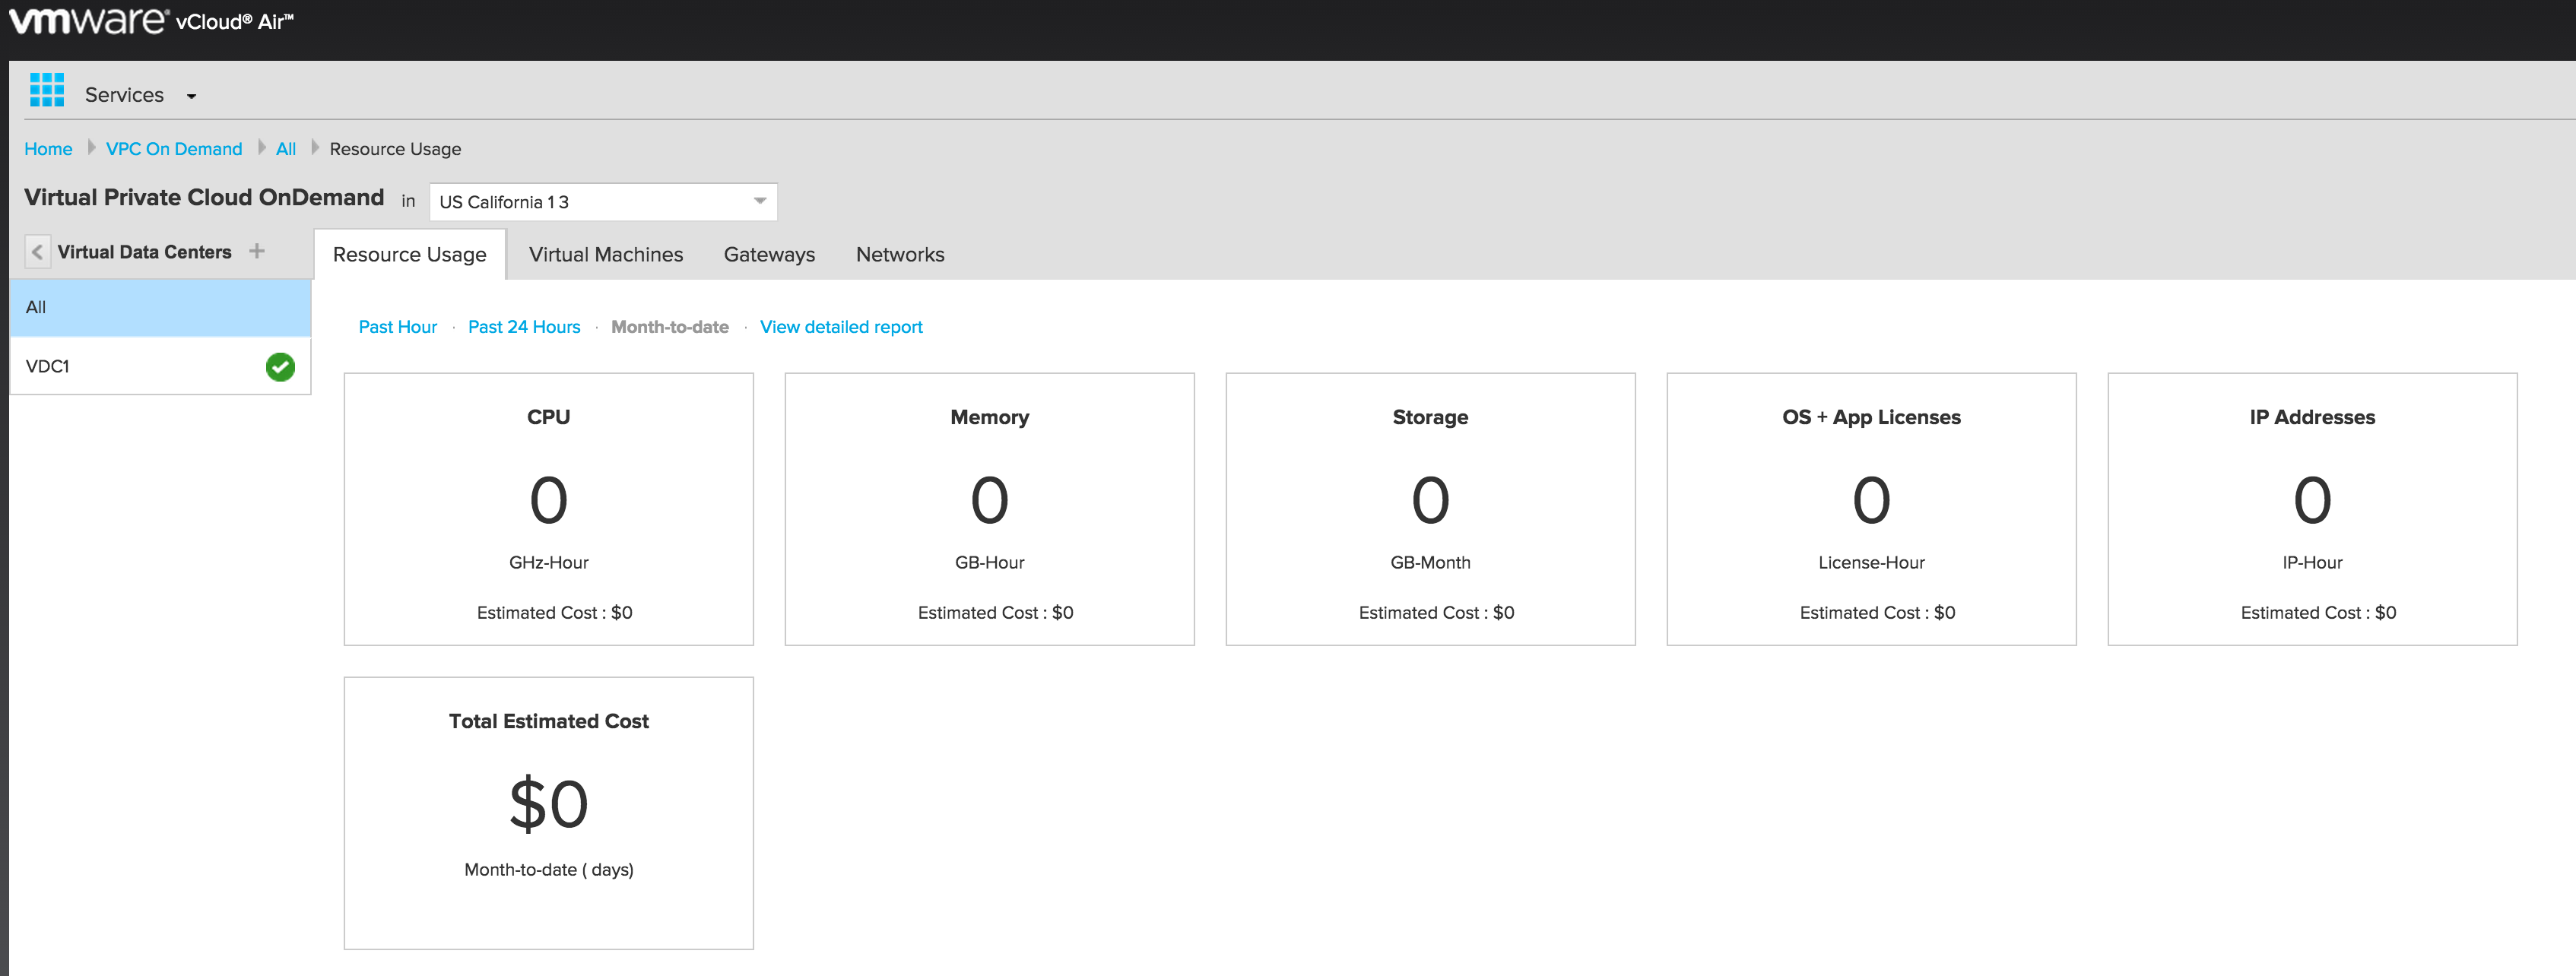The width and height of the screenshot is (2576, 976).
Task: Open the Services dropdown arrow
Action: (191, 96)
